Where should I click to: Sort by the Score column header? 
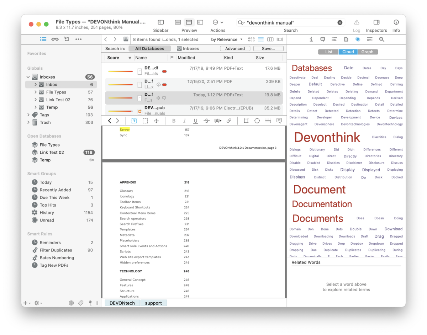[x=119, y=58]
